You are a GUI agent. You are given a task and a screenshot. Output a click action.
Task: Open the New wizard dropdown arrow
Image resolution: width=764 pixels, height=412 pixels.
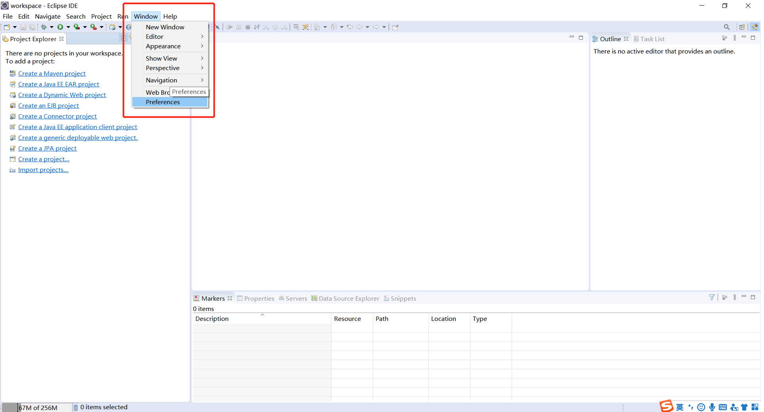click(15, 27)
